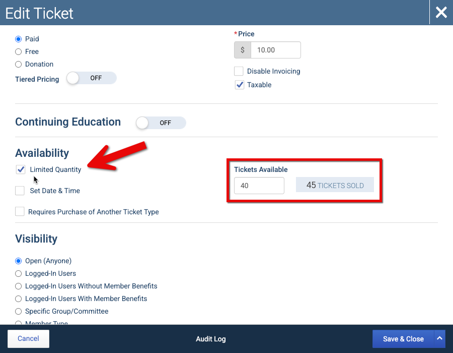Screen dimensions: 453x353
Task: Turn on the Tiered Pricing toggle
Action: point(91,78)
